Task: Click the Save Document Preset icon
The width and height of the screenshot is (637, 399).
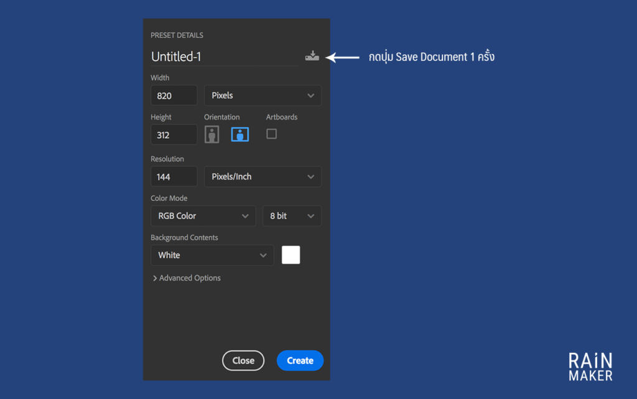Action: 312,57
